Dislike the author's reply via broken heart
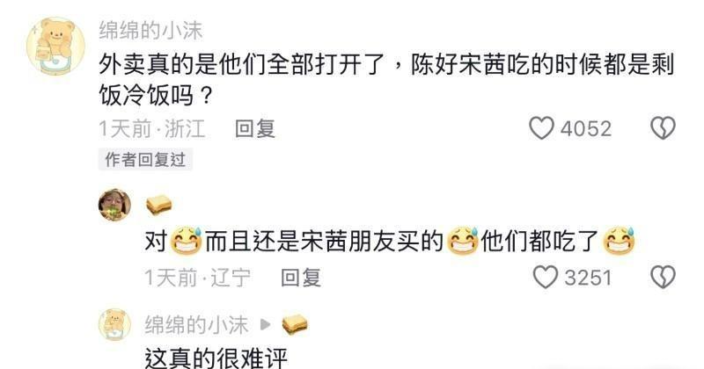 coord(664,277)
